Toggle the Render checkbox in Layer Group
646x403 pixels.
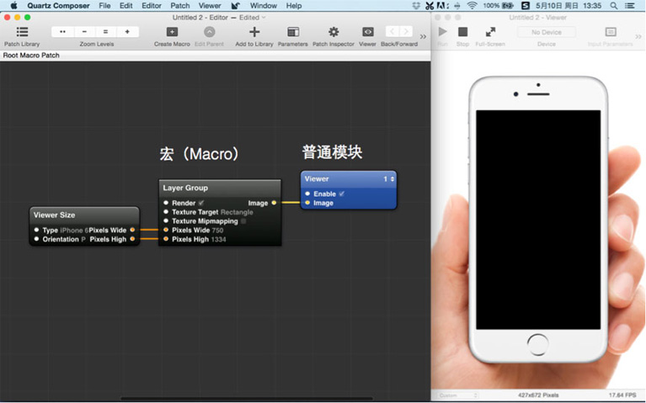201,203
